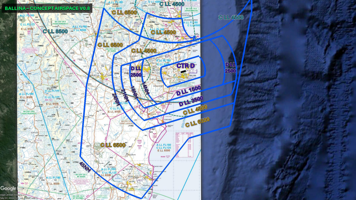Screen dimensions: 356x200
Task: Click D LL 2500 label over the ocean
Action: (231, 68)
